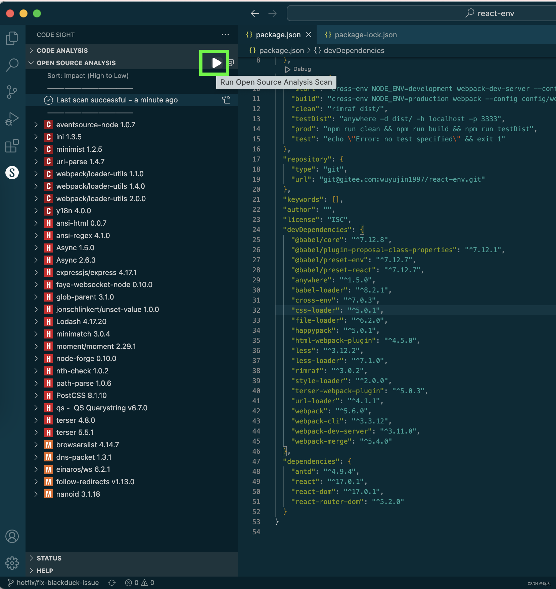Open the Code Sight extension icon
The image size is (556, 589).
(12, 173)
